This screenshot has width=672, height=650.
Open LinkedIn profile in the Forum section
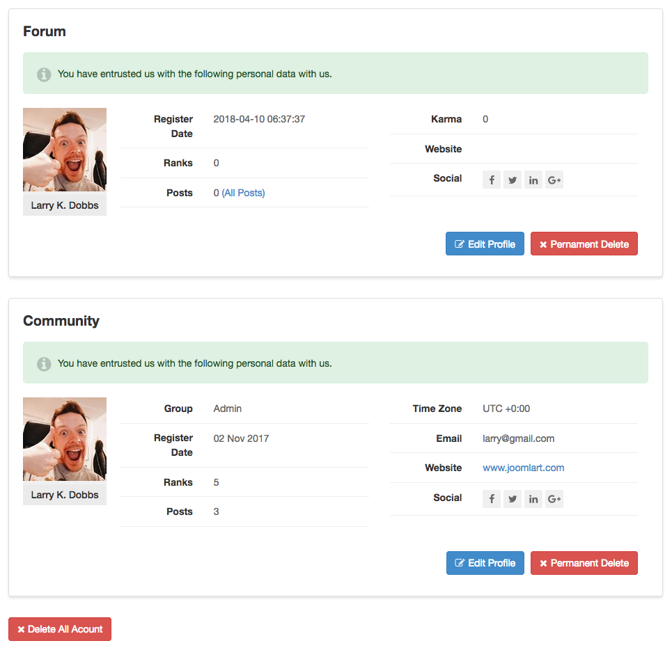(x=533, y=180)
